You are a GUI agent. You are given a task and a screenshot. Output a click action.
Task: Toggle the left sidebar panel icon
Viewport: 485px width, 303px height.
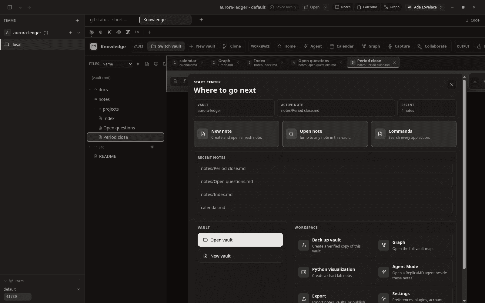[x=10, y=7]
